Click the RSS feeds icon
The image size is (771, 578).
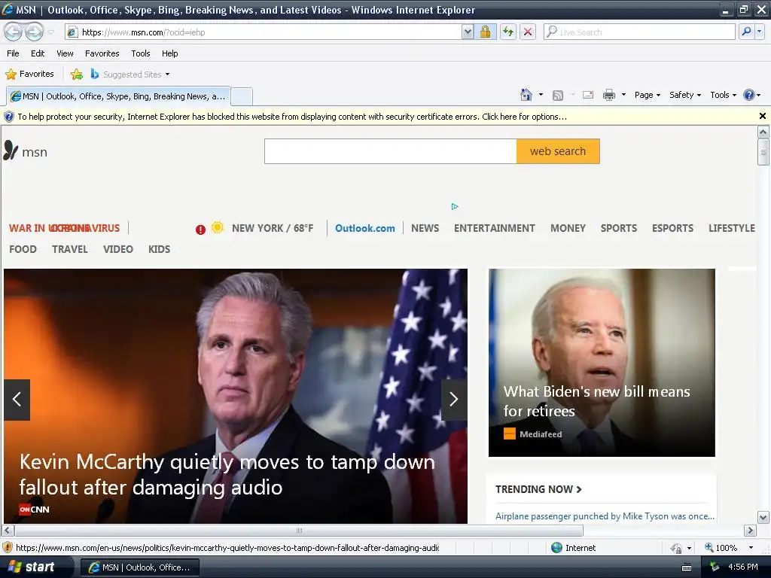[558, 95]
